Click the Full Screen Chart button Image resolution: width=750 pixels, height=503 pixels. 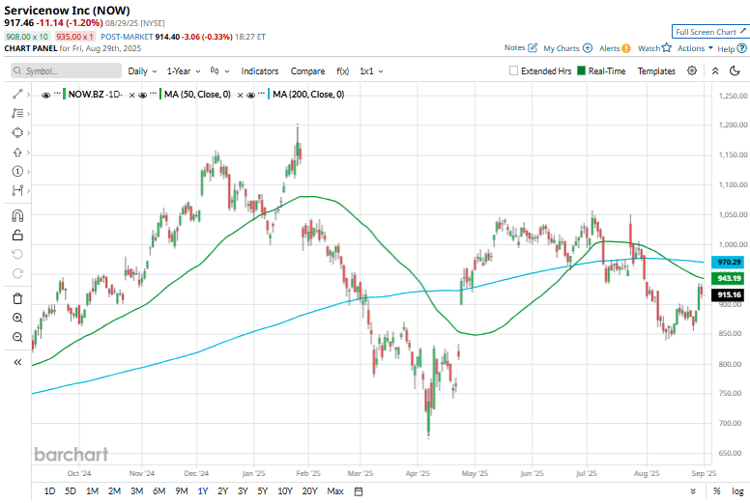pos(709,32)
